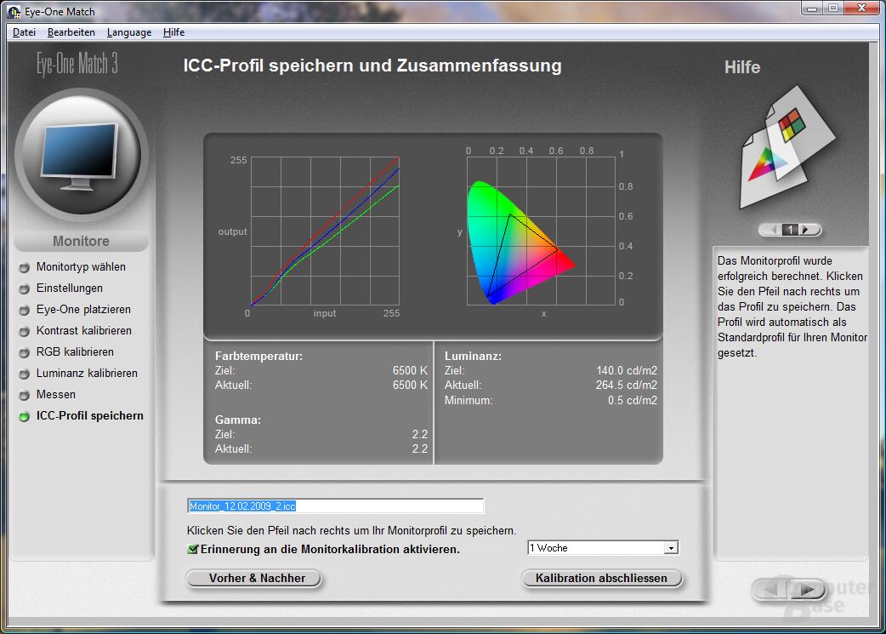Open the Datei menu
Viewport: 886px width, 634px height.
[25, 32]
